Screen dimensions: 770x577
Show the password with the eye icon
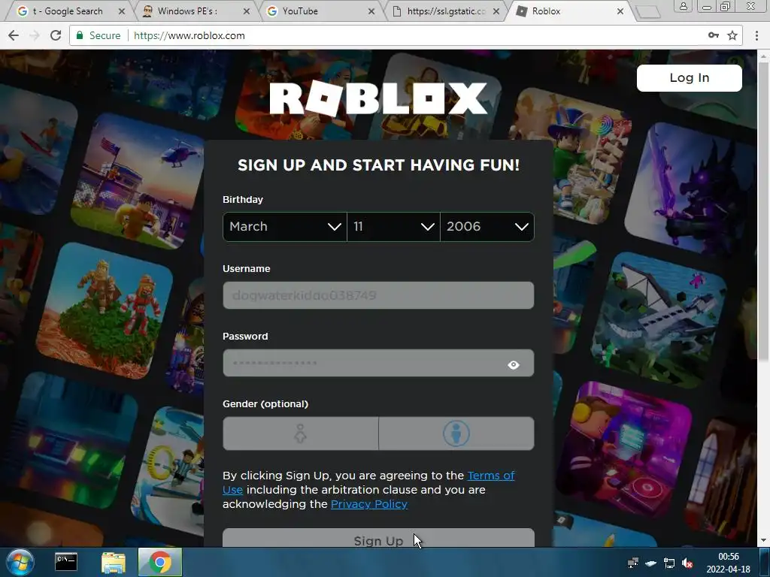pos(513,364)
